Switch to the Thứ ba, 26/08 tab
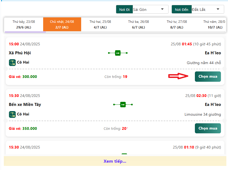The image size is (228, 170). [138, 24]
